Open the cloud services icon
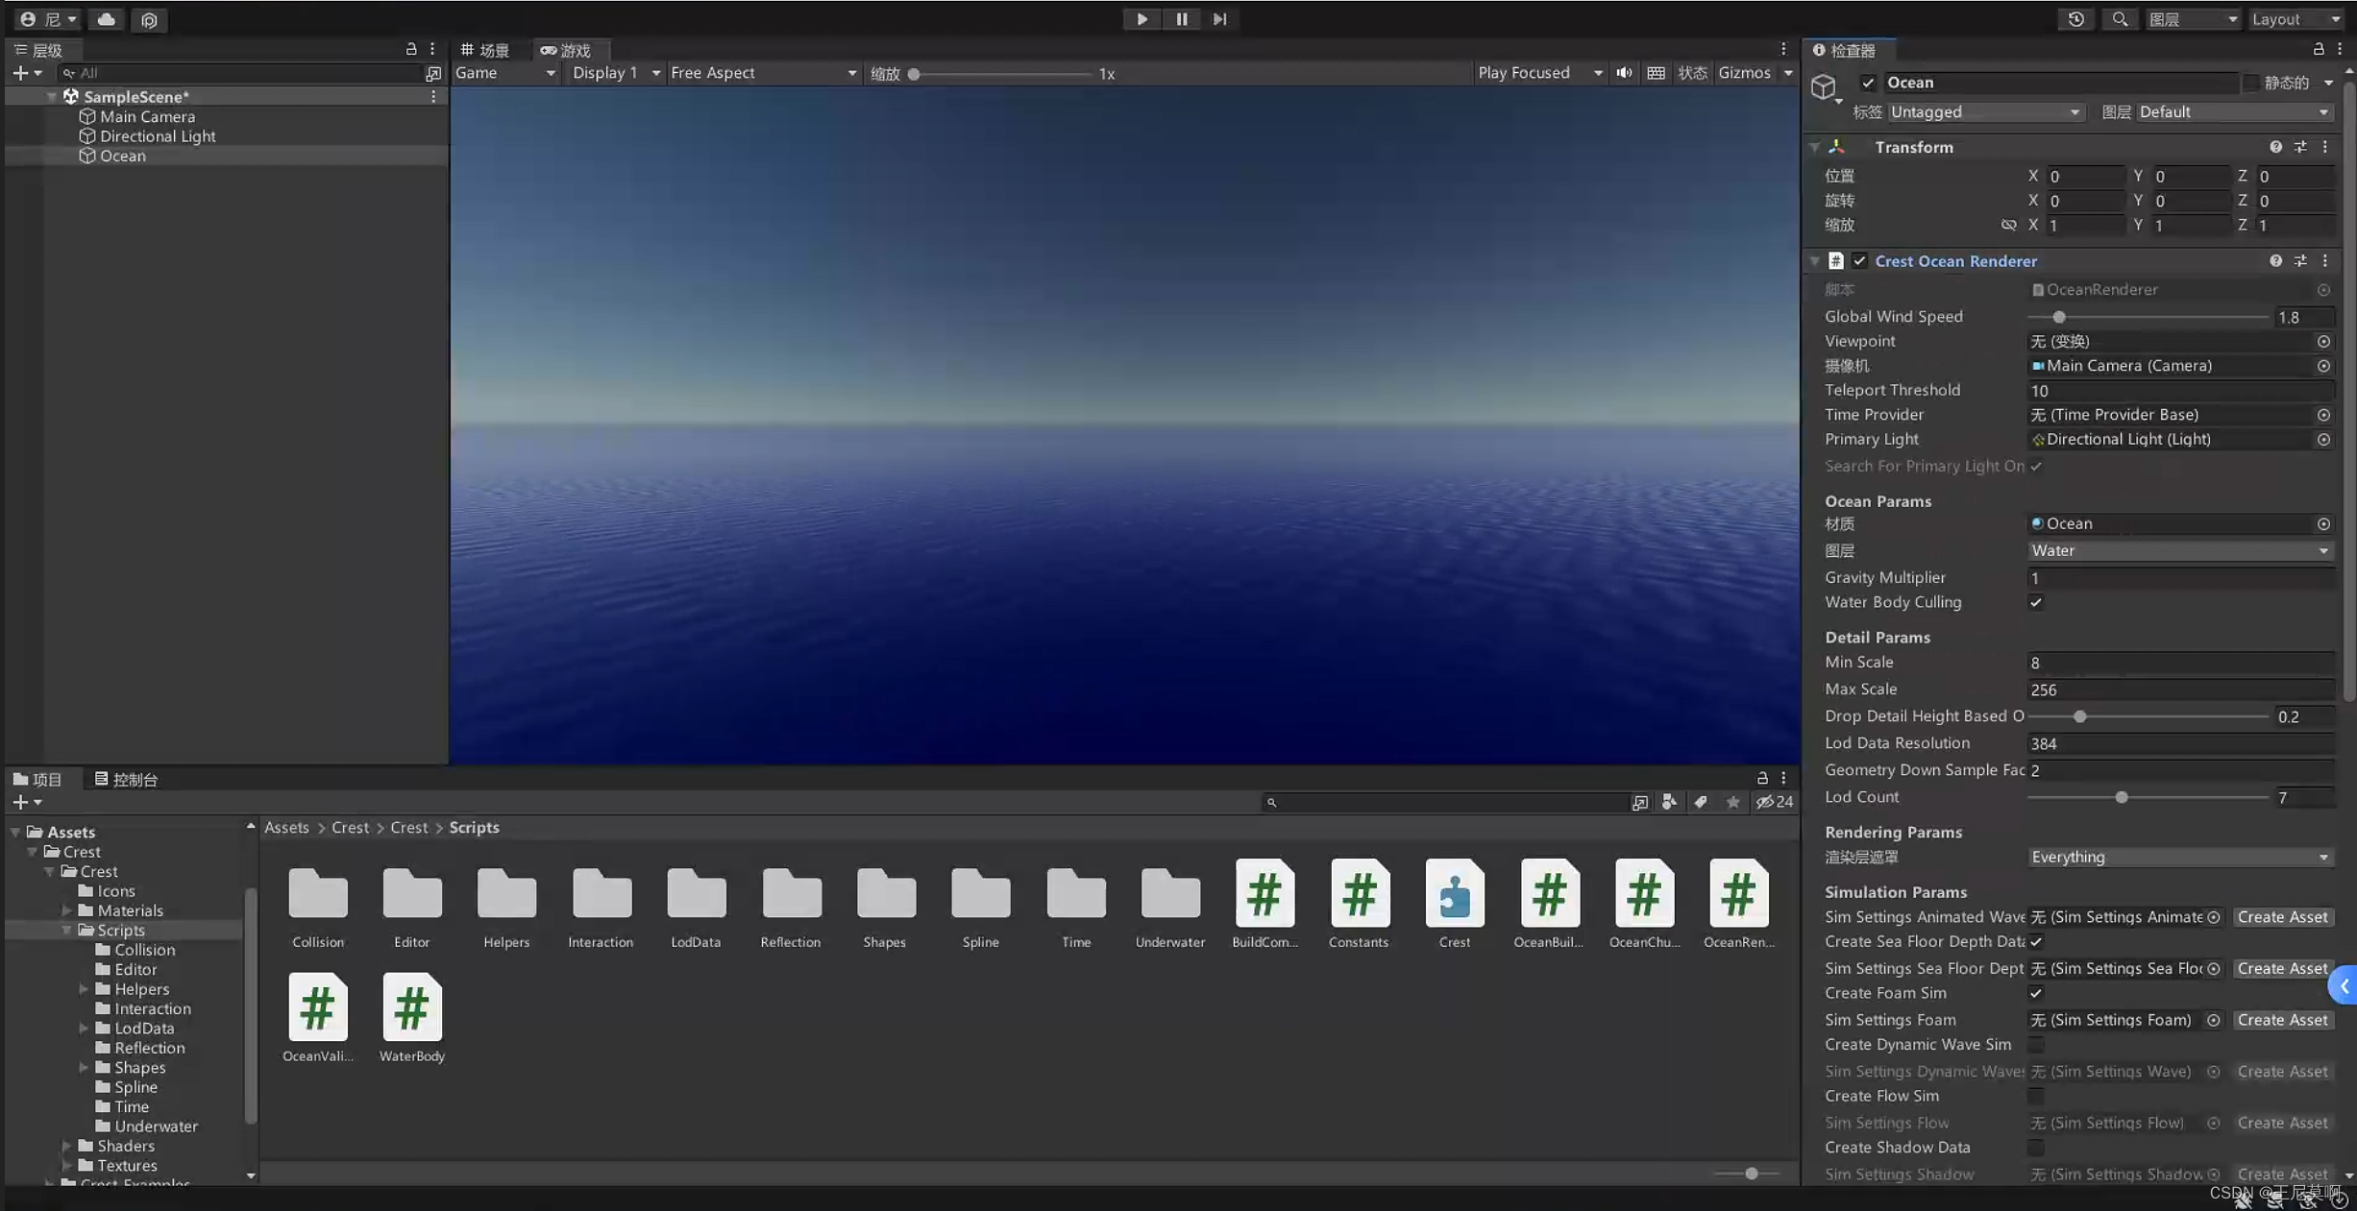Image resolution: width=2357 pixels, height=1211 pixels. tap(106, 19)
